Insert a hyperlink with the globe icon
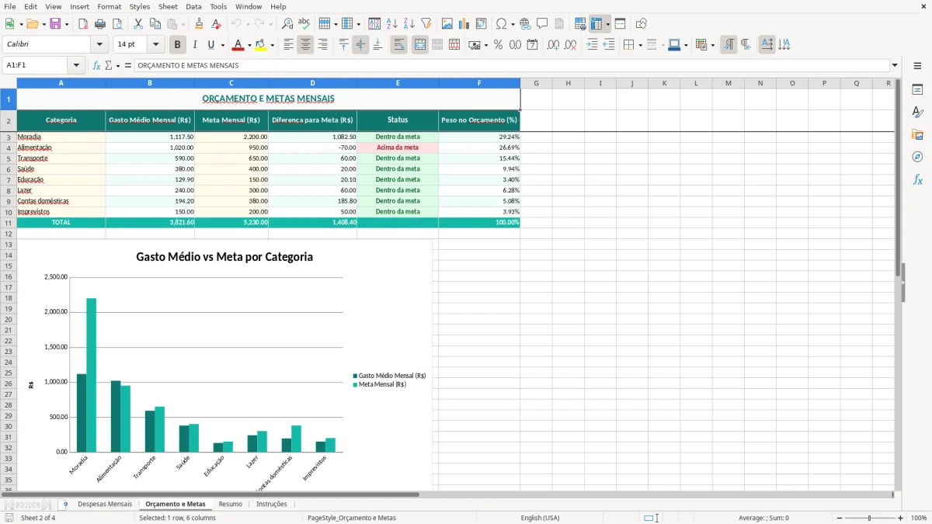This screenshot has height=524, width=932. pos(525,24)
